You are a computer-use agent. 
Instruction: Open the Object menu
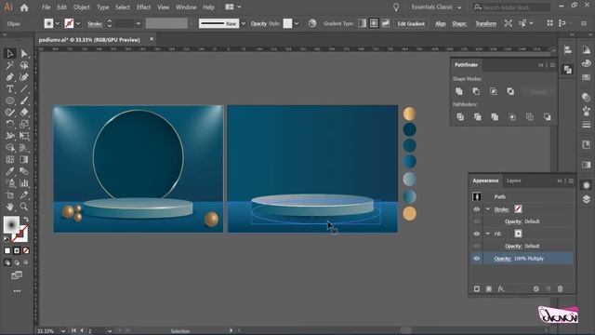click(x=81, y=7)
